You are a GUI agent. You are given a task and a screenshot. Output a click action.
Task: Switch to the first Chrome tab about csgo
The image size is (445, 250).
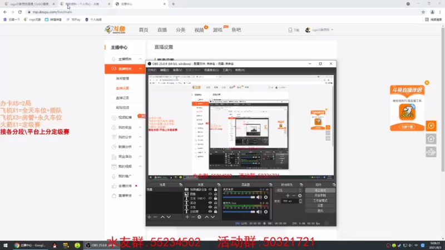pyautogui.click(x=29, y=4)
